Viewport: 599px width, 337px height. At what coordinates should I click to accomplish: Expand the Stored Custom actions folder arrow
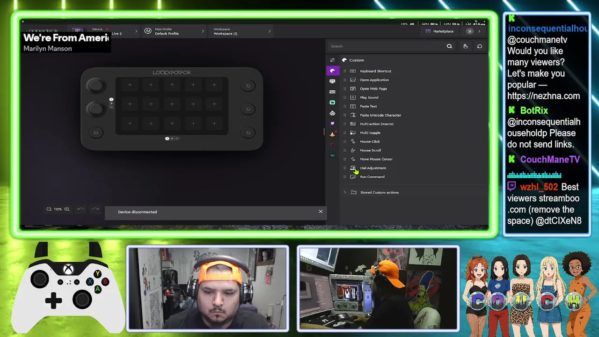pos(345,192)
